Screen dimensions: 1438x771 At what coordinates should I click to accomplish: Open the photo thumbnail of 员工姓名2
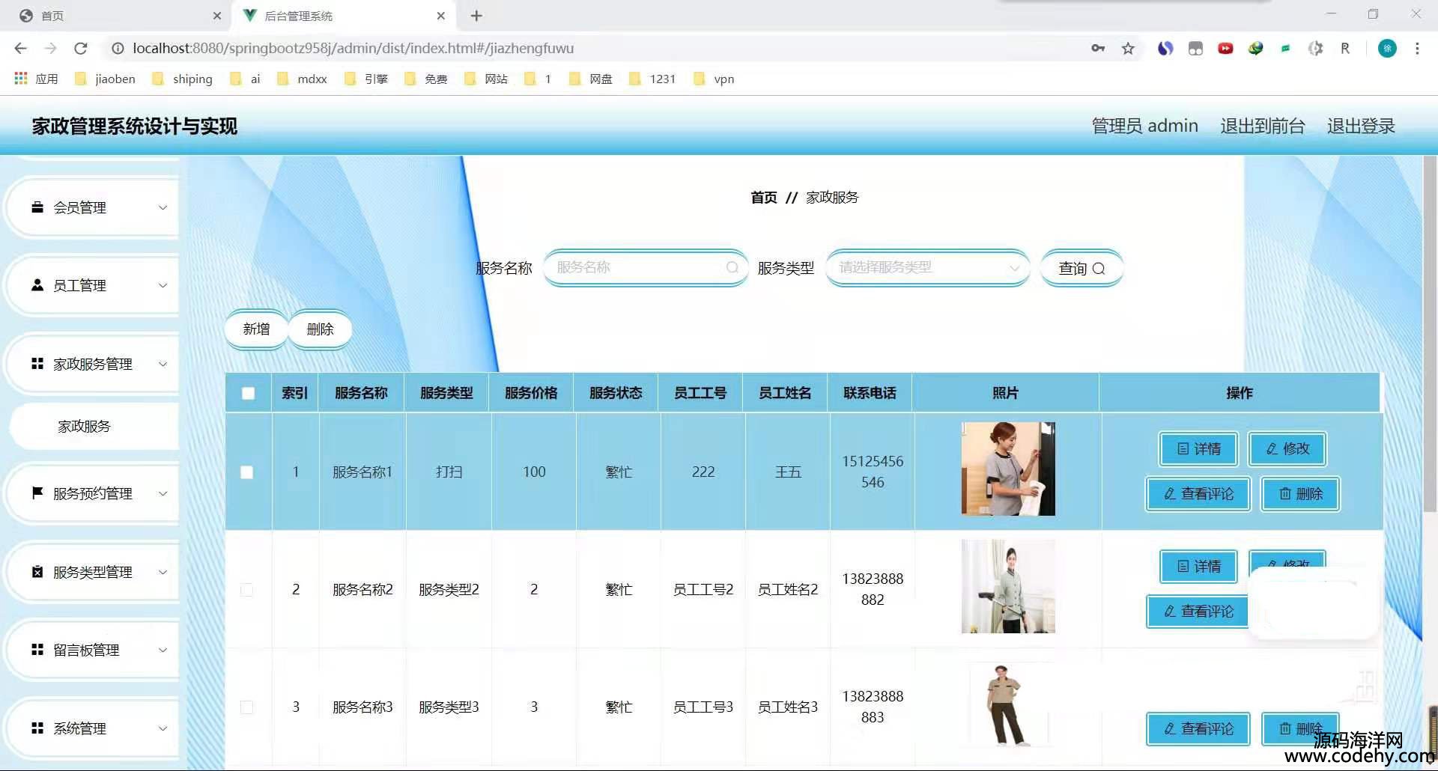click(1008, 586)
